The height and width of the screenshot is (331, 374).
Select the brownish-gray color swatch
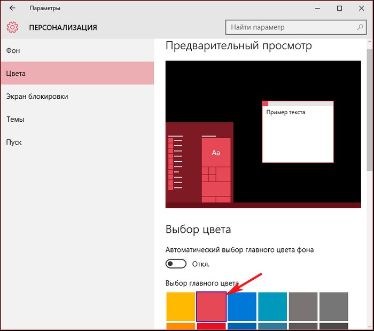pyautogui.click(x=303, y=306)
